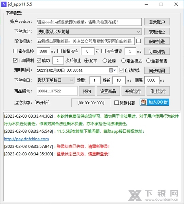Open the calendar picker on 定时时间 field
This screenshot has width=184, height=204.
112,70
